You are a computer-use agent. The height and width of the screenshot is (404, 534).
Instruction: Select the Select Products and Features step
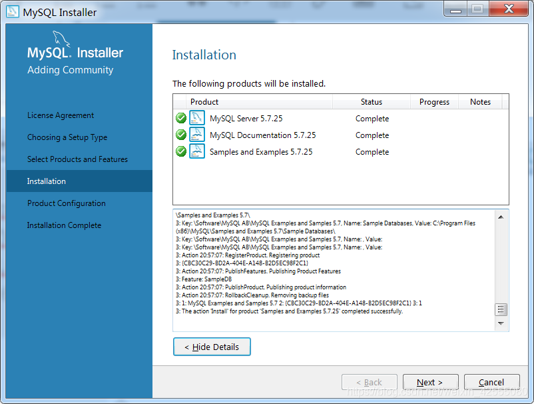(77, 159)
